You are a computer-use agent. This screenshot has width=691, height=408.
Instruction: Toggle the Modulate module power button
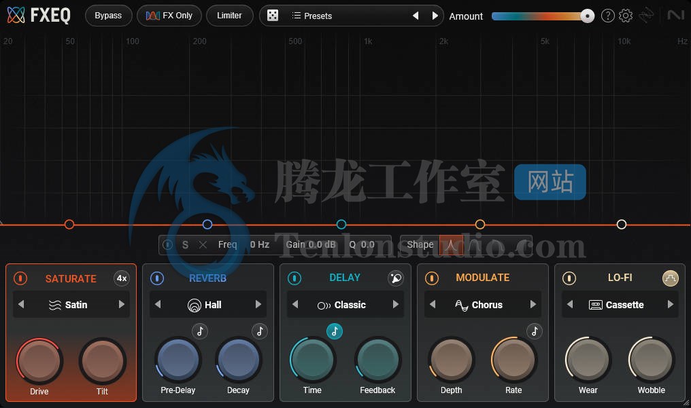click(432, 278)
